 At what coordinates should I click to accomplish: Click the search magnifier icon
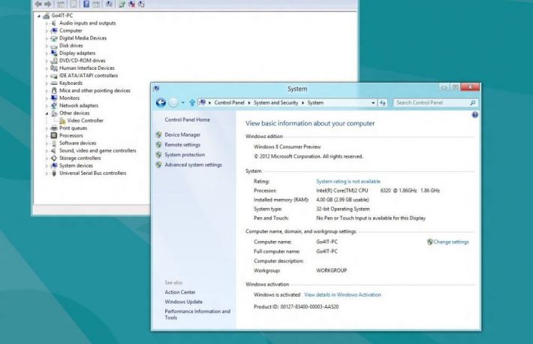472,102
